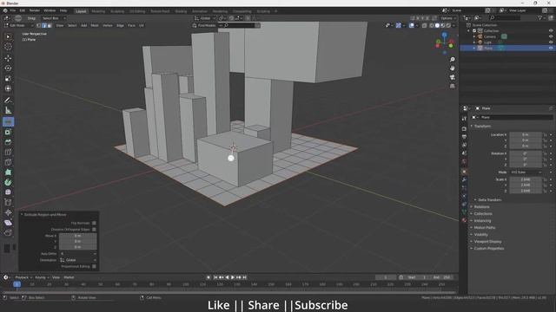Click the play animation button

233,277
